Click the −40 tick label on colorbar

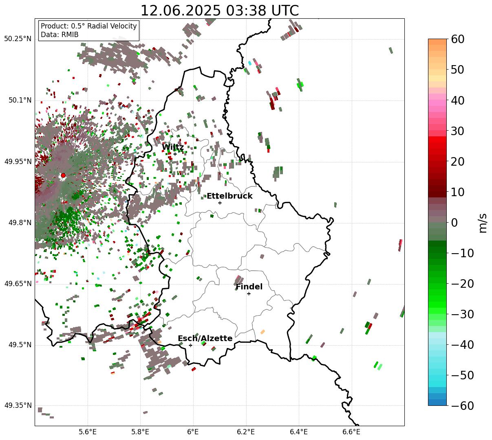pyautogui.click(x=463, y=345)
